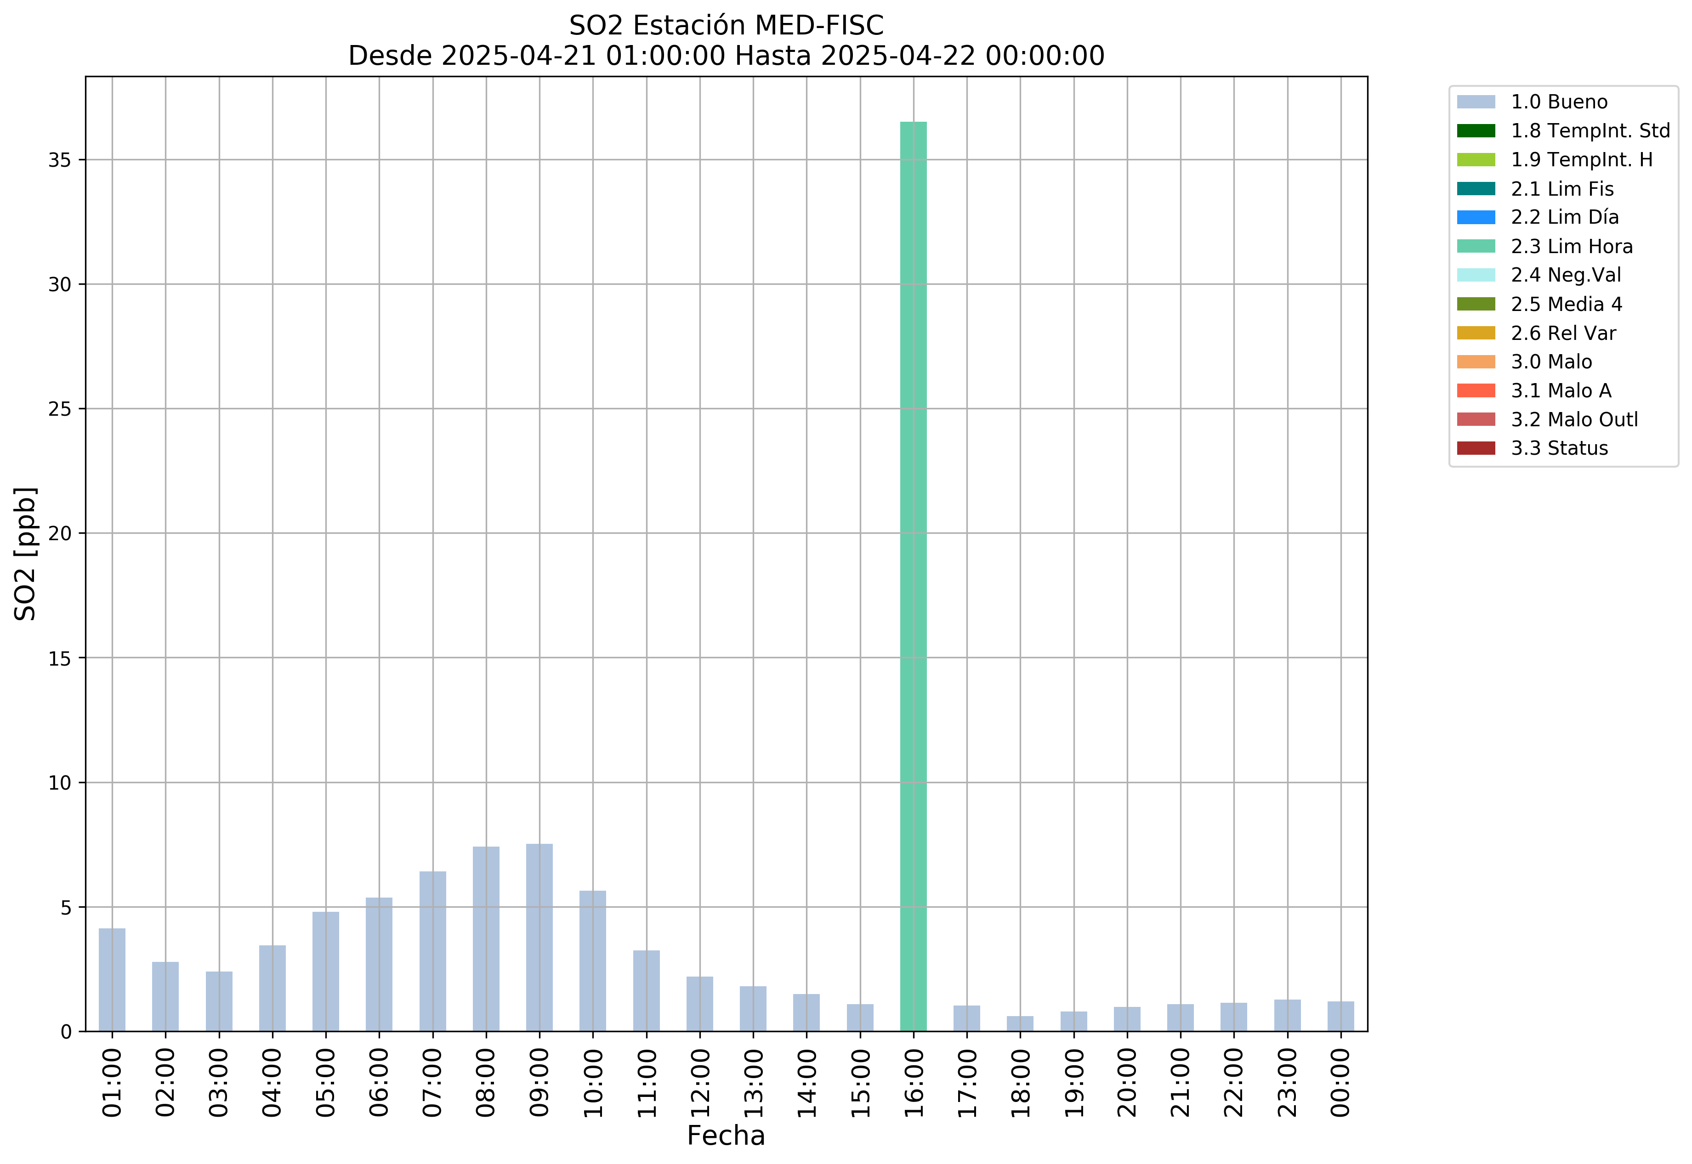Click the bar at 11:00
This screenshot has height=1164, width=1692.
pyautogui.click(x=647, y=991)
